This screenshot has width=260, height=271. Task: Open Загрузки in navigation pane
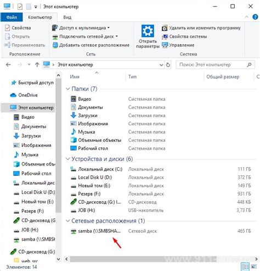27,136
